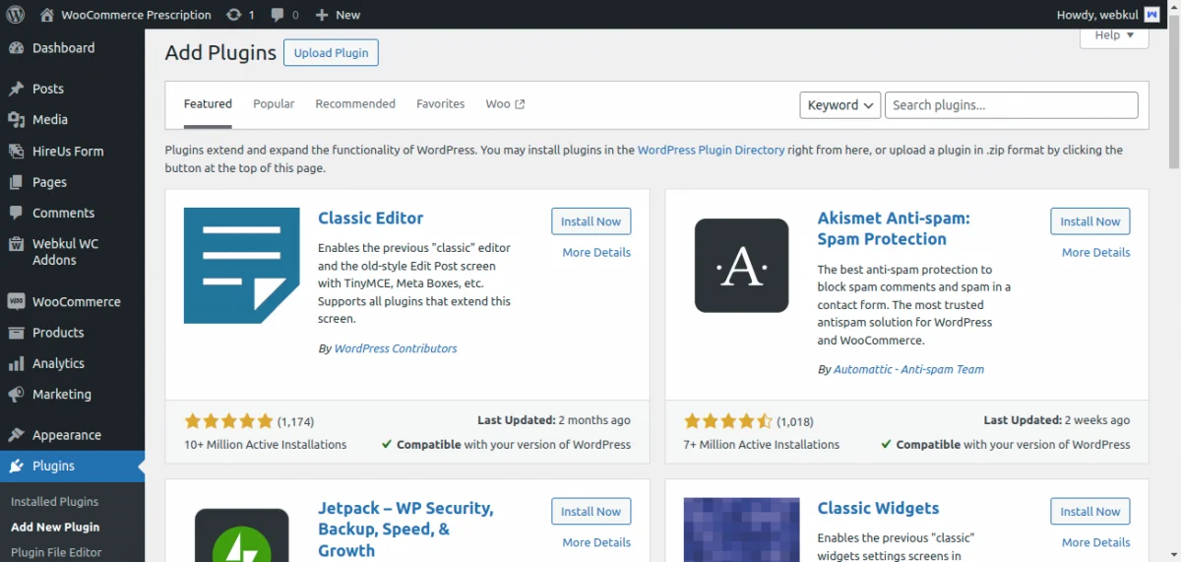Open the WooCommerce sidebar menu
1181x562 pixels.
pos(76,302)
